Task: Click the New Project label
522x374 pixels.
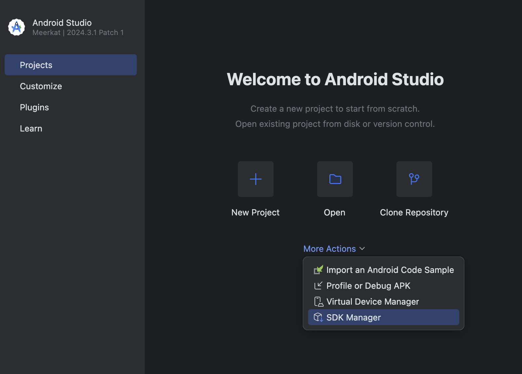Action: pos(255,212)
